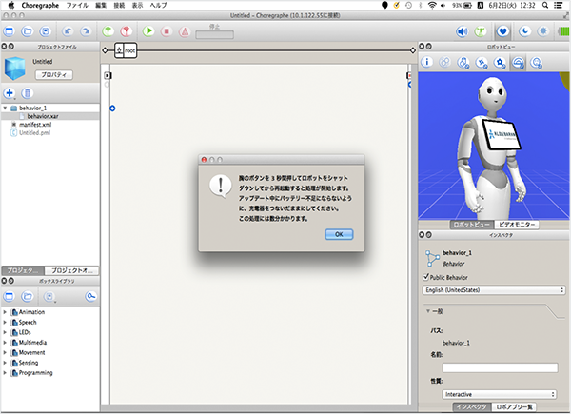Switch to ロボアプリ一覧 tab
571x415 pixels.
tap(514, 407)
